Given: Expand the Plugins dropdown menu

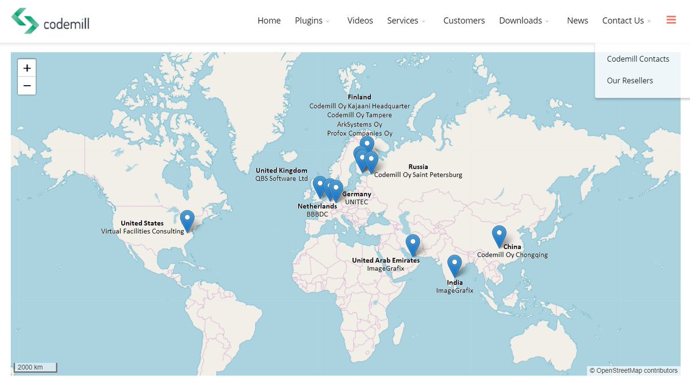Looking at the screenshot, I should (312, 21).
